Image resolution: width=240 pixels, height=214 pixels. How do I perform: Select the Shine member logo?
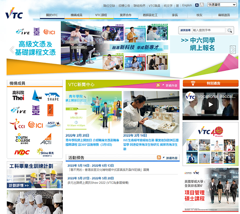46,151
